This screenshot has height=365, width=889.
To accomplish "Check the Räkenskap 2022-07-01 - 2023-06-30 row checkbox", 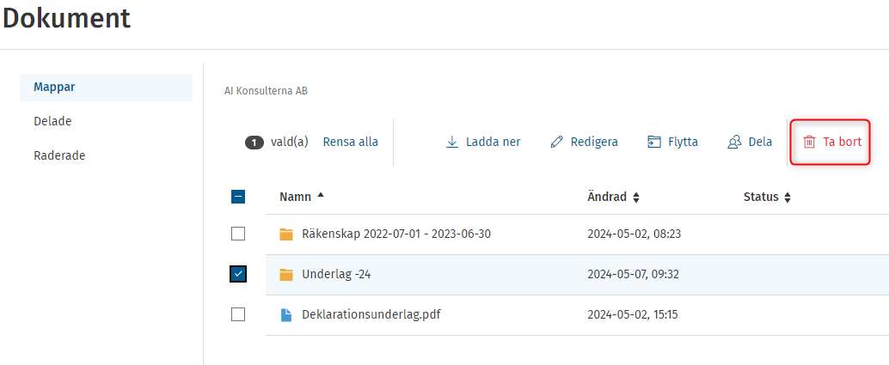I will [238, 234].
